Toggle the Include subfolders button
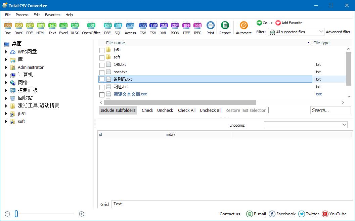 pos(118,110)
